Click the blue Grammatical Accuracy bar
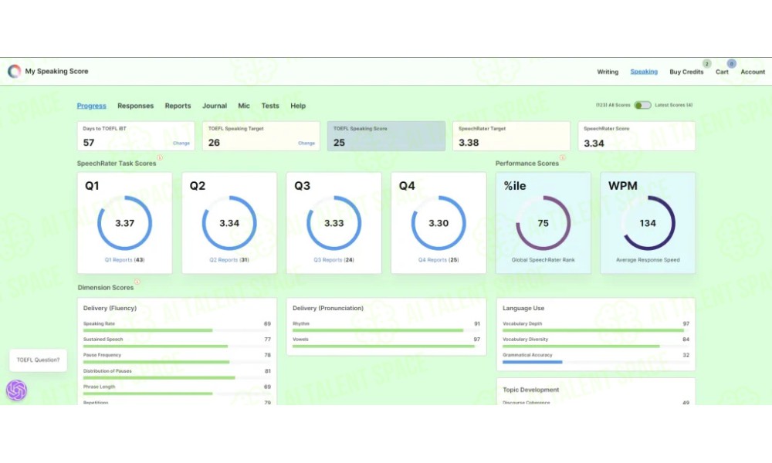Screen dimensions: 772x463 point(532,362)
